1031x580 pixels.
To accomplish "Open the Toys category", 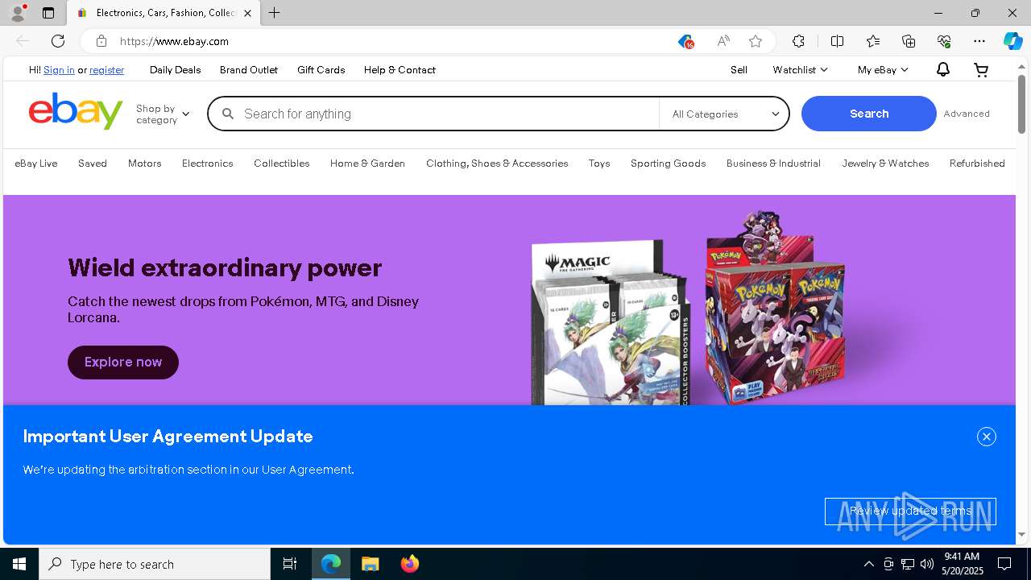I will [x=599, y=164].
